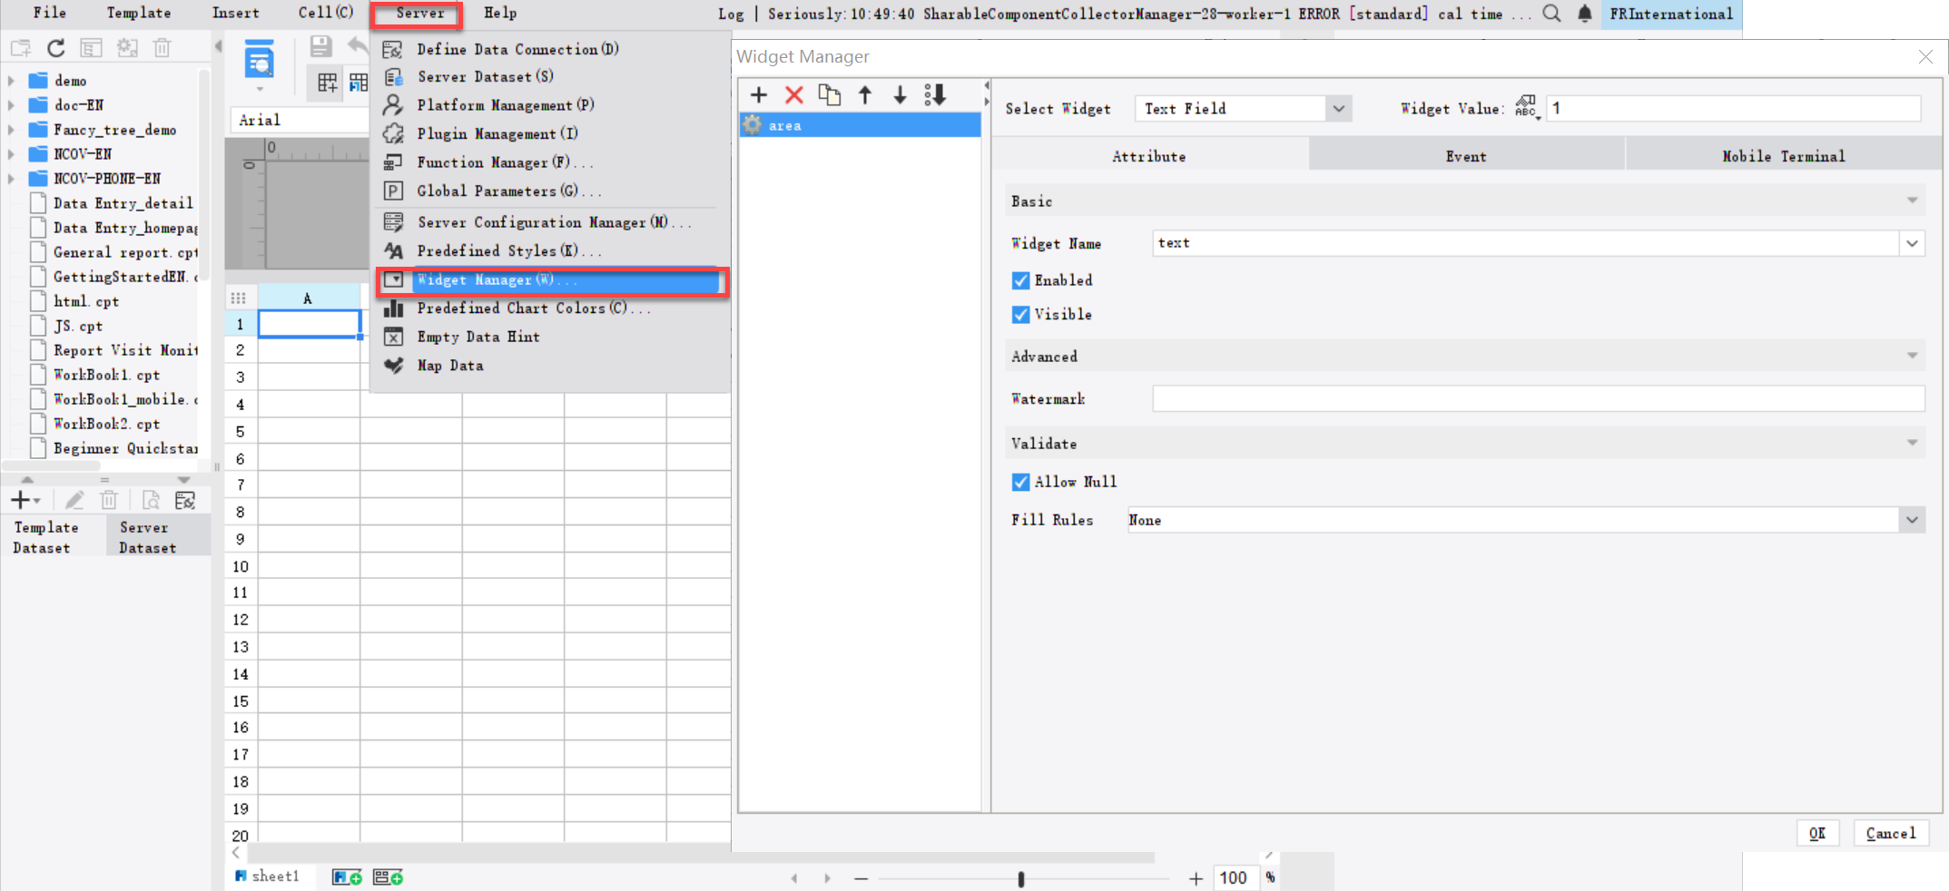Switch to the Mobile Terminal tab
The height and width of the screenshot is (891, 1949).
1783,156
